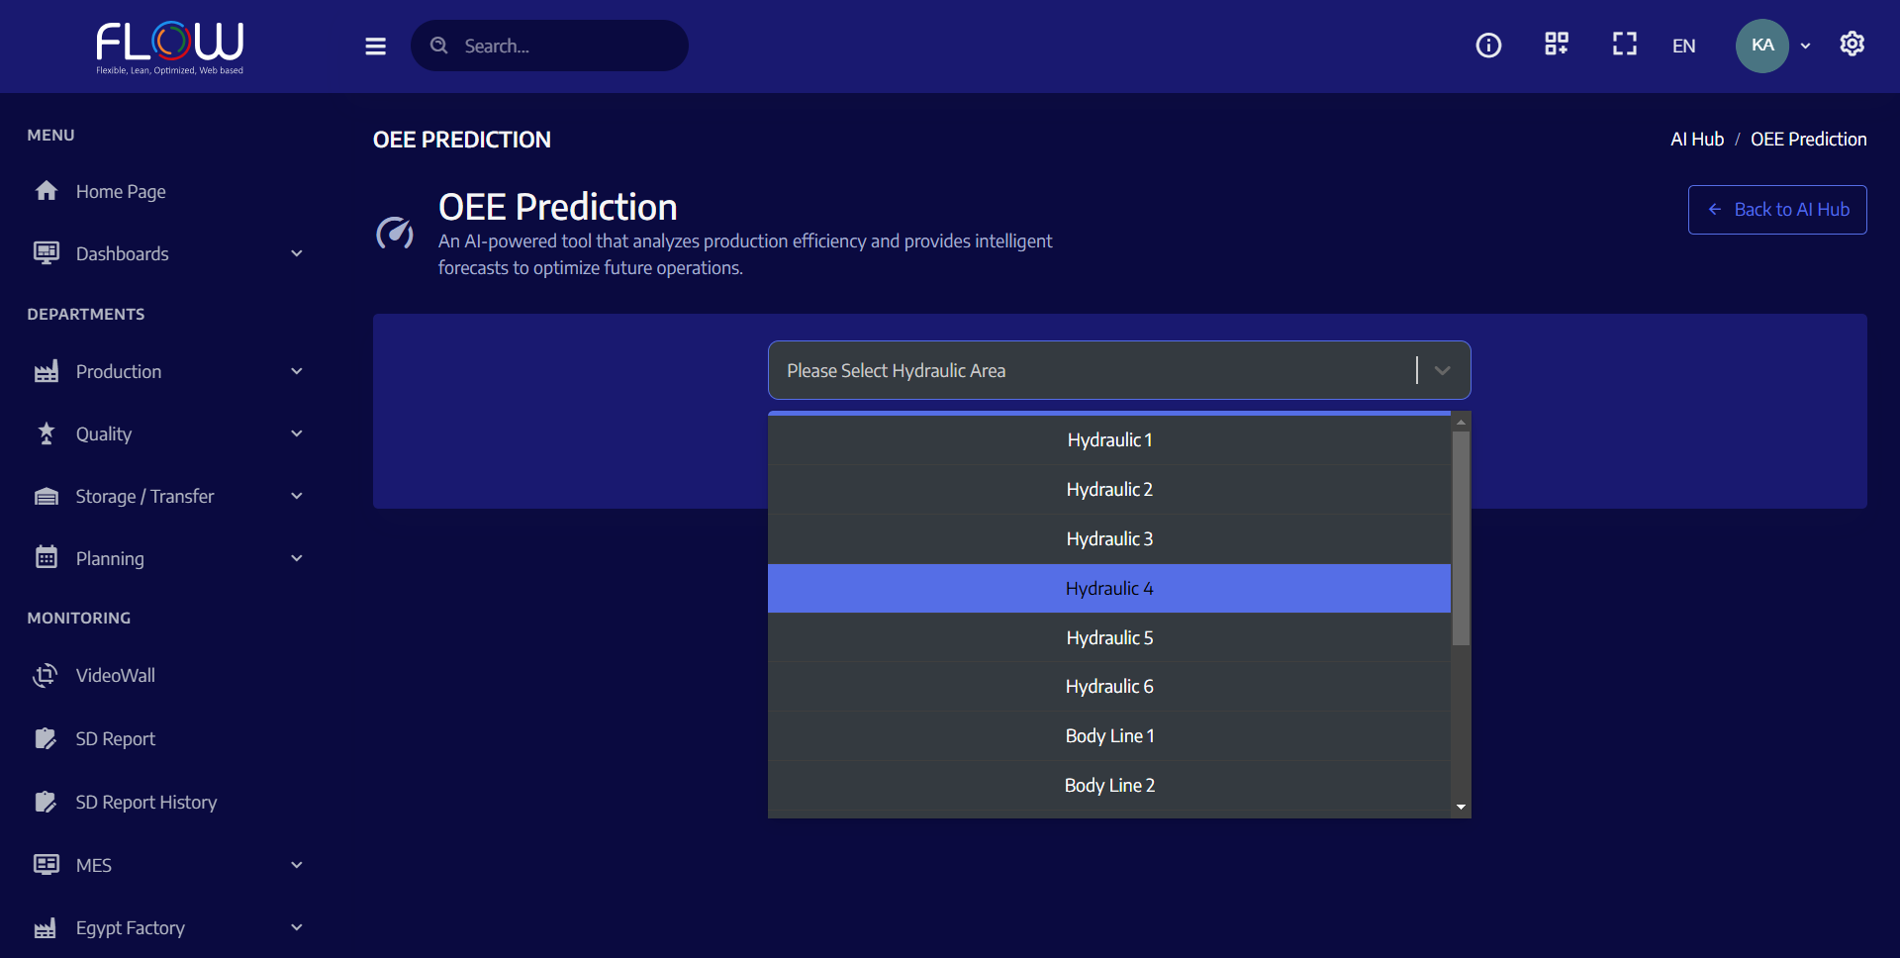Open the apps grid shortcut icon

(1557, 45)
